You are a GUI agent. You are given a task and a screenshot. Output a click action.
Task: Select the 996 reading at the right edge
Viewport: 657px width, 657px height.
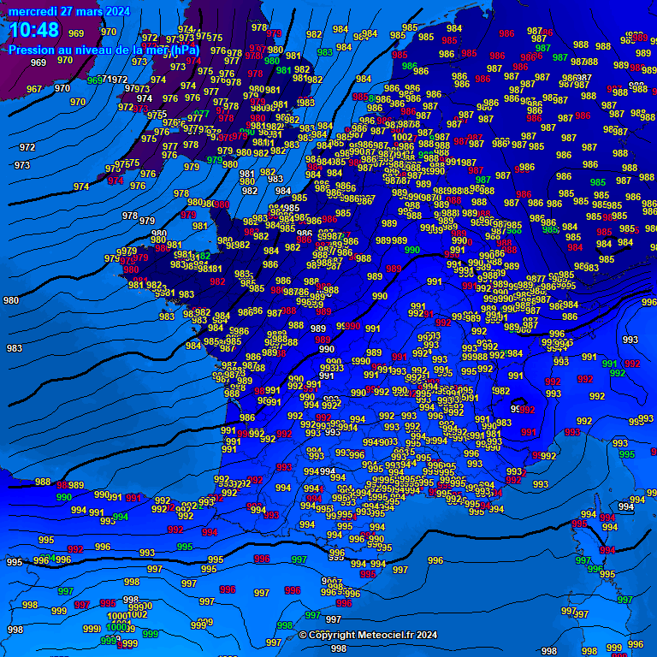pos(648,302)
